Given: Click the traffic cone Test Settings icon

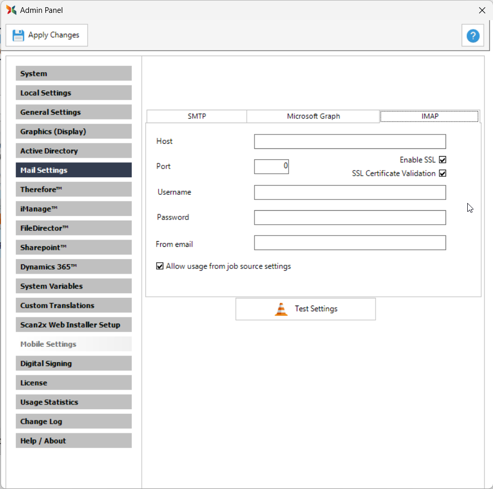Looking at the screenshot, I should (281, 309).
